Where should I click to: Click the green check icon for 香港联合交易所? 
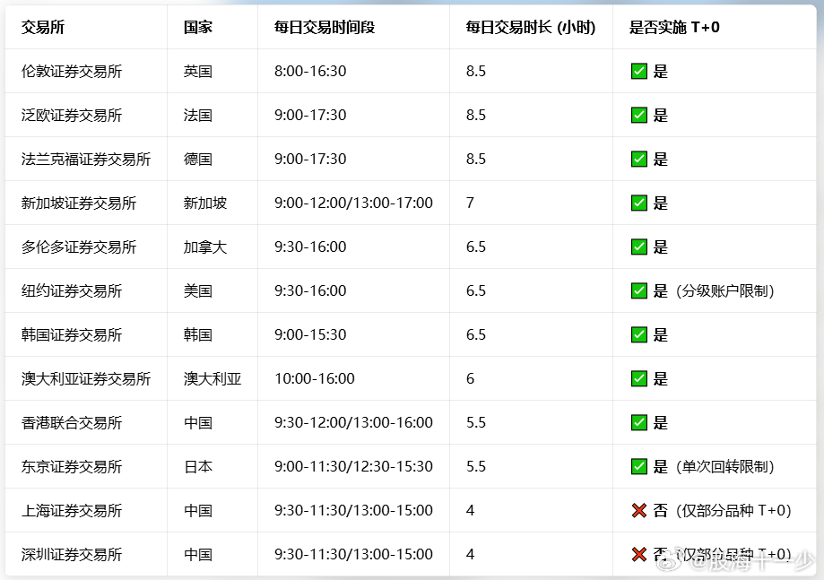coord(638,422)
